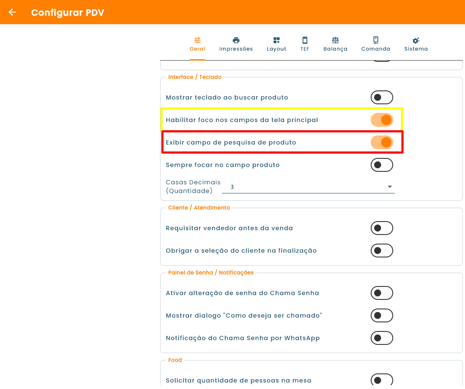Switch to the Layout tab label

coord(276,49)
